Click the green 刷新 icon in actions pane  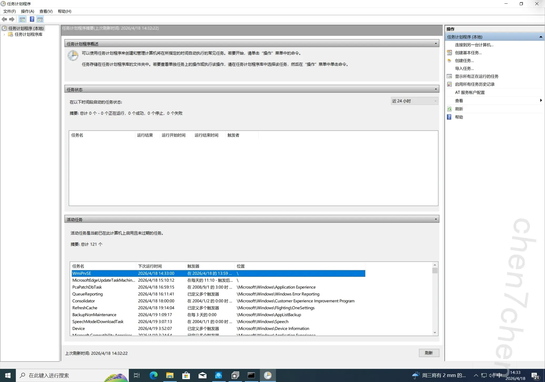point(450,109)
